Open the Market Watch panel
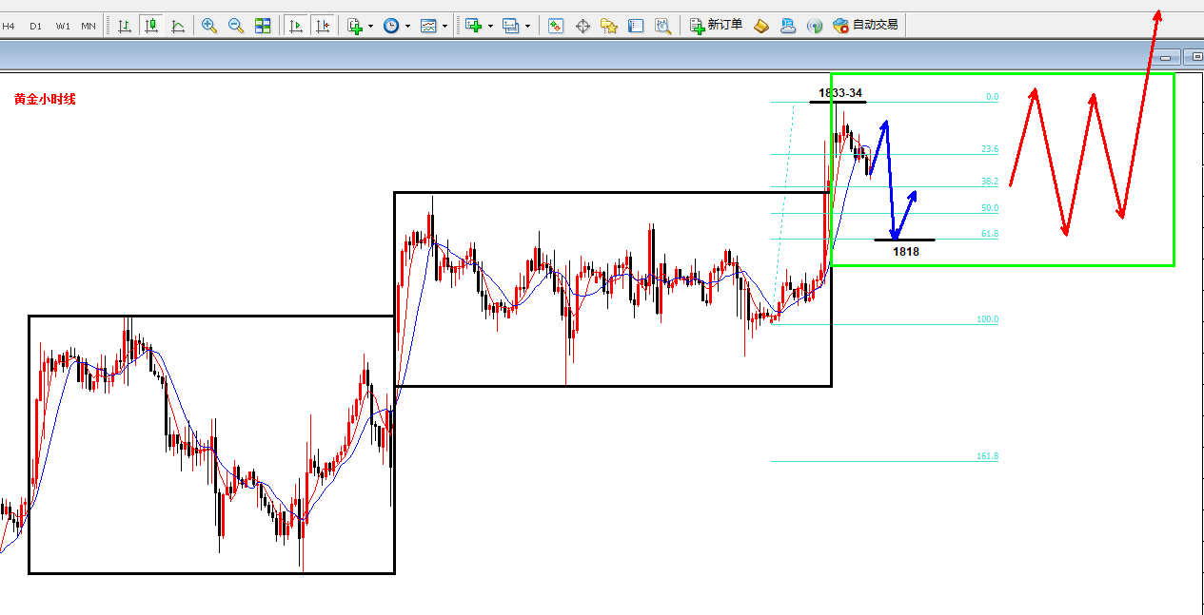Screen dimensions: 1204x615 click(x=556, y=26)
